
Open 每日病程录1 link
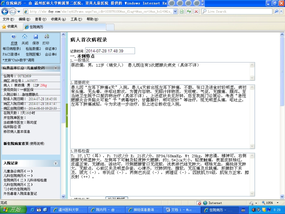click(x=12, y=49)
